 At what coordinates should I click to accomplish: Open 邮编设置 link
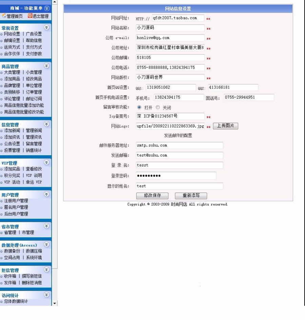[x=12, y=40]
